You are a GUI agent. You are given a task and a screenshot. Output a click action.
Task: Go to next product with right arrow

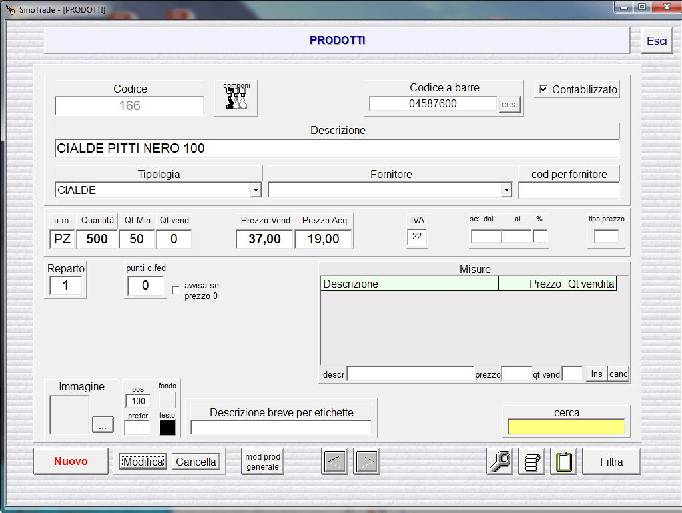pos(367,461)
